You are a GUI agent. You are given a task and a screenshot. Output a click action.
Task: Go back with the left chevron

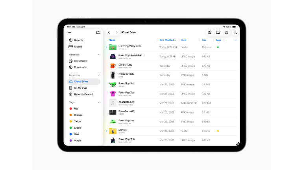click(109, 32)
